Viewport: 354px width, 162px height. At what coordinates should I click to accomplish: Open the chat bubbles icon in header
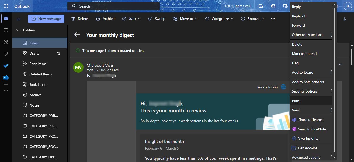[x=261, y=6]
